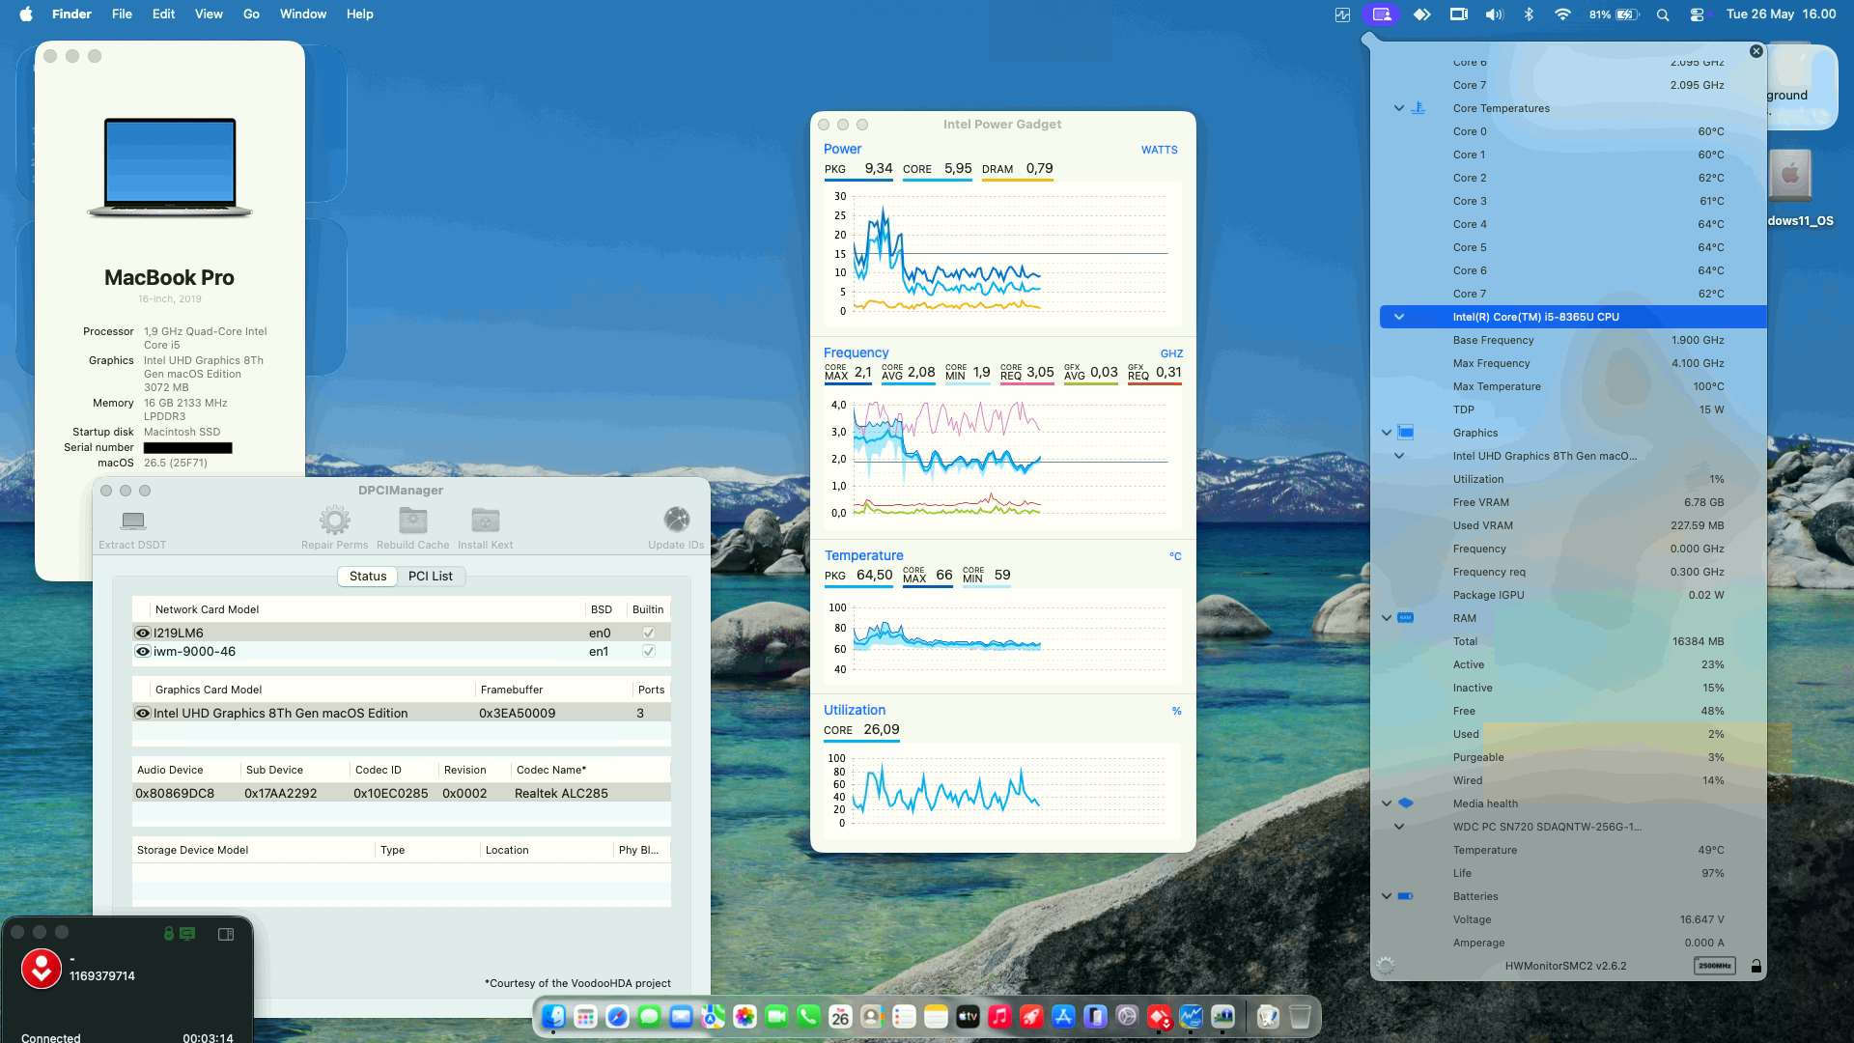Open System Settings from the Dock
Screen dimensions: 1854x1043
coord(1127,1017)
